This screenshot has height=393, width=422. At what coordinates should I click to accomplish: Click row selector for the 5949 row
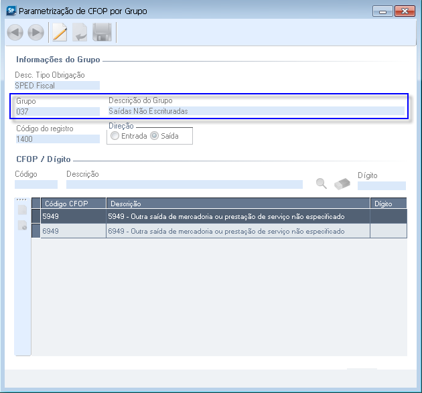click(x=36, y=216)
